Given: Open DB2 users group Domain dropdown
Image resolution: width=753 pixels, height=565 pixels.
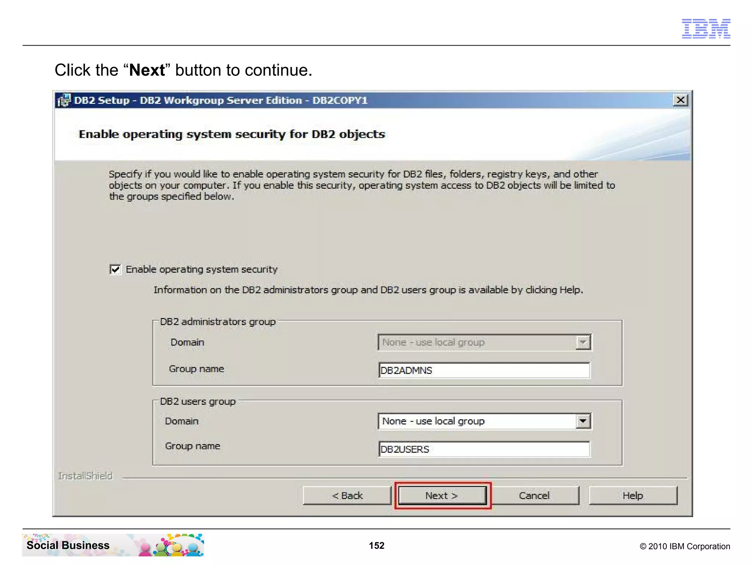Looking at the screenshot, I should click(x=583, y=421).
